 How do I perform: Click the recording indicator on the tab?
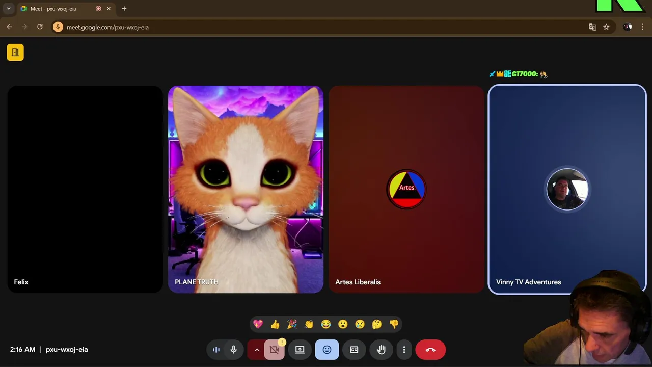coord(98,9)
